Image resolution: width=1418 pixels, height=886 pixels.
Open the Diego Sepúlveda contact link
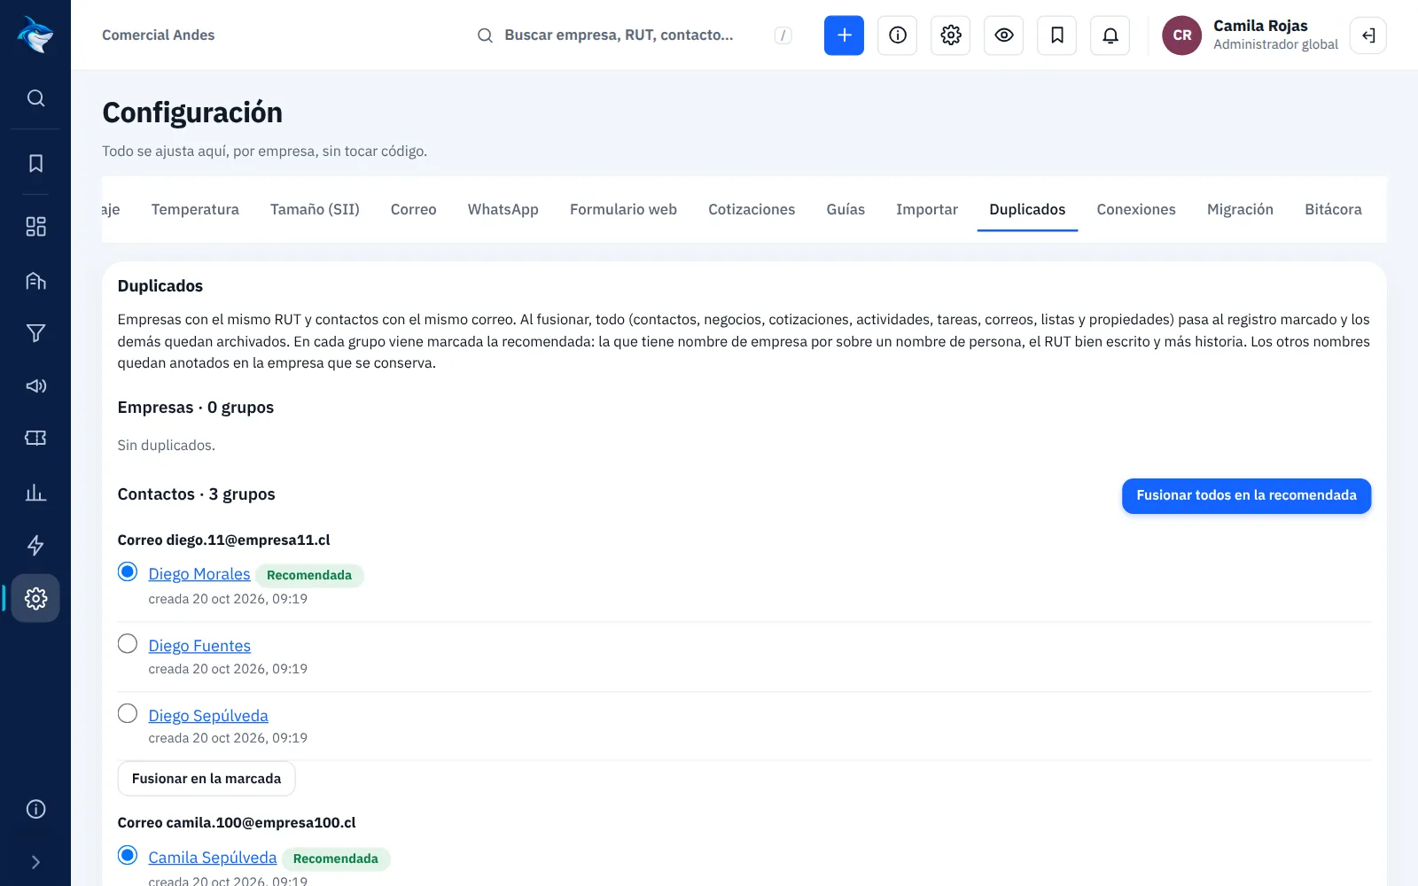(x=208, y=716)
